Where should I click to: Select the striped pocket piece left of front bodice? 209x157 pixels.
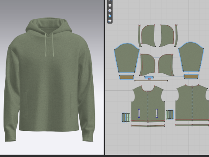[126, 117]
